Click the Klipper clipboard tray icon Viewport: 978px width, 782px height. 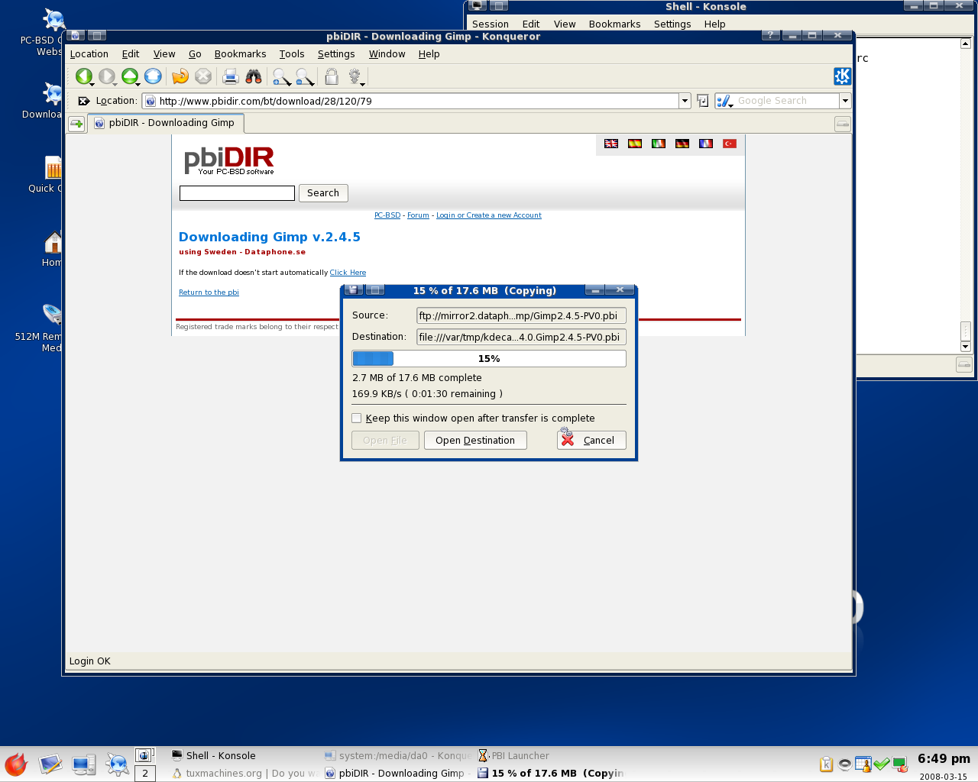point(826,764)
